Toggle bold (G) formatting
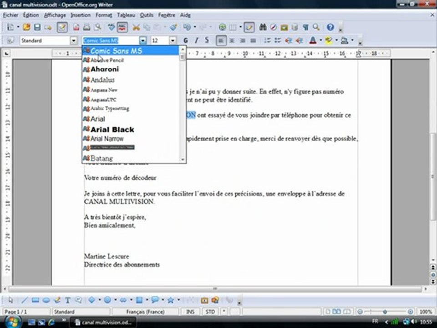This screenshot has width=437, height=328. pyautogui.click(x=186, y=41)
